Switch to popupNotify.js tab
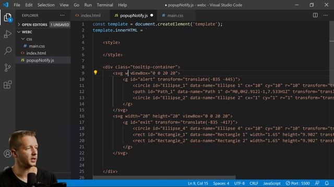Viewport: 334px width, 187px height. point(134,16)
